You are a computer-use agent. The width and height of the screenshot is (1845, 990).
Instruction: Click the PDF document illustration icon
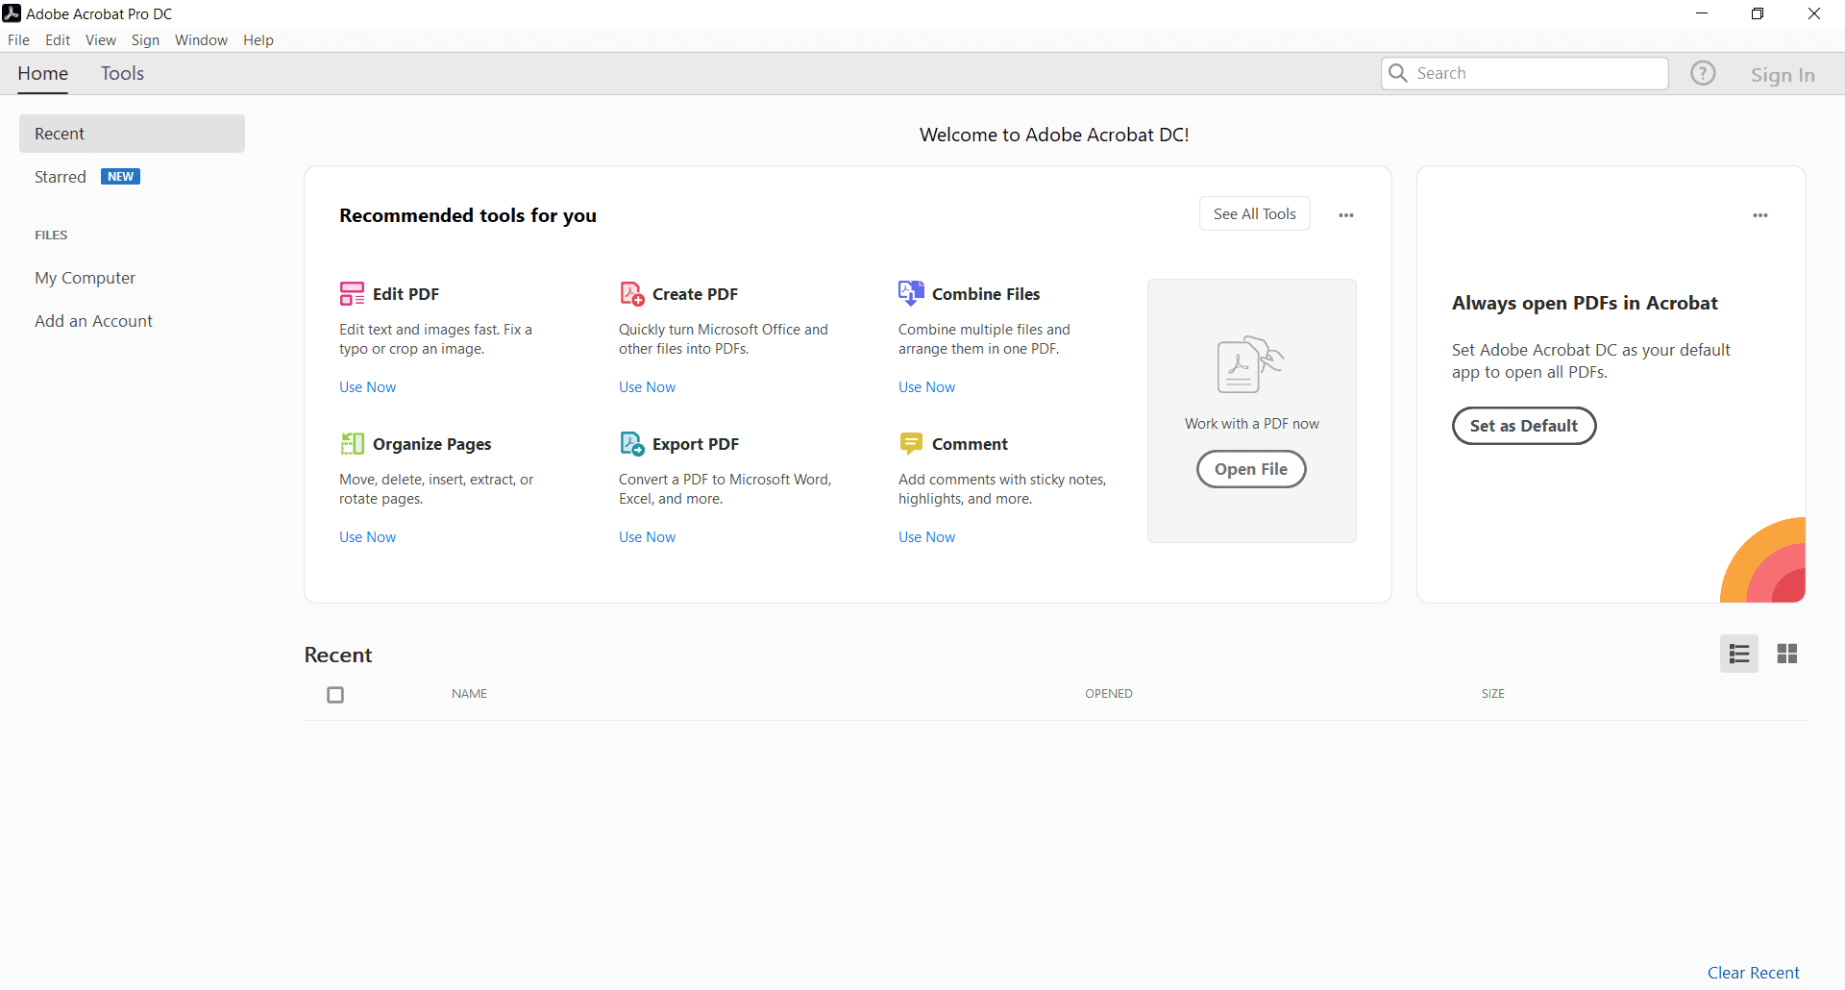[1250, 365]
